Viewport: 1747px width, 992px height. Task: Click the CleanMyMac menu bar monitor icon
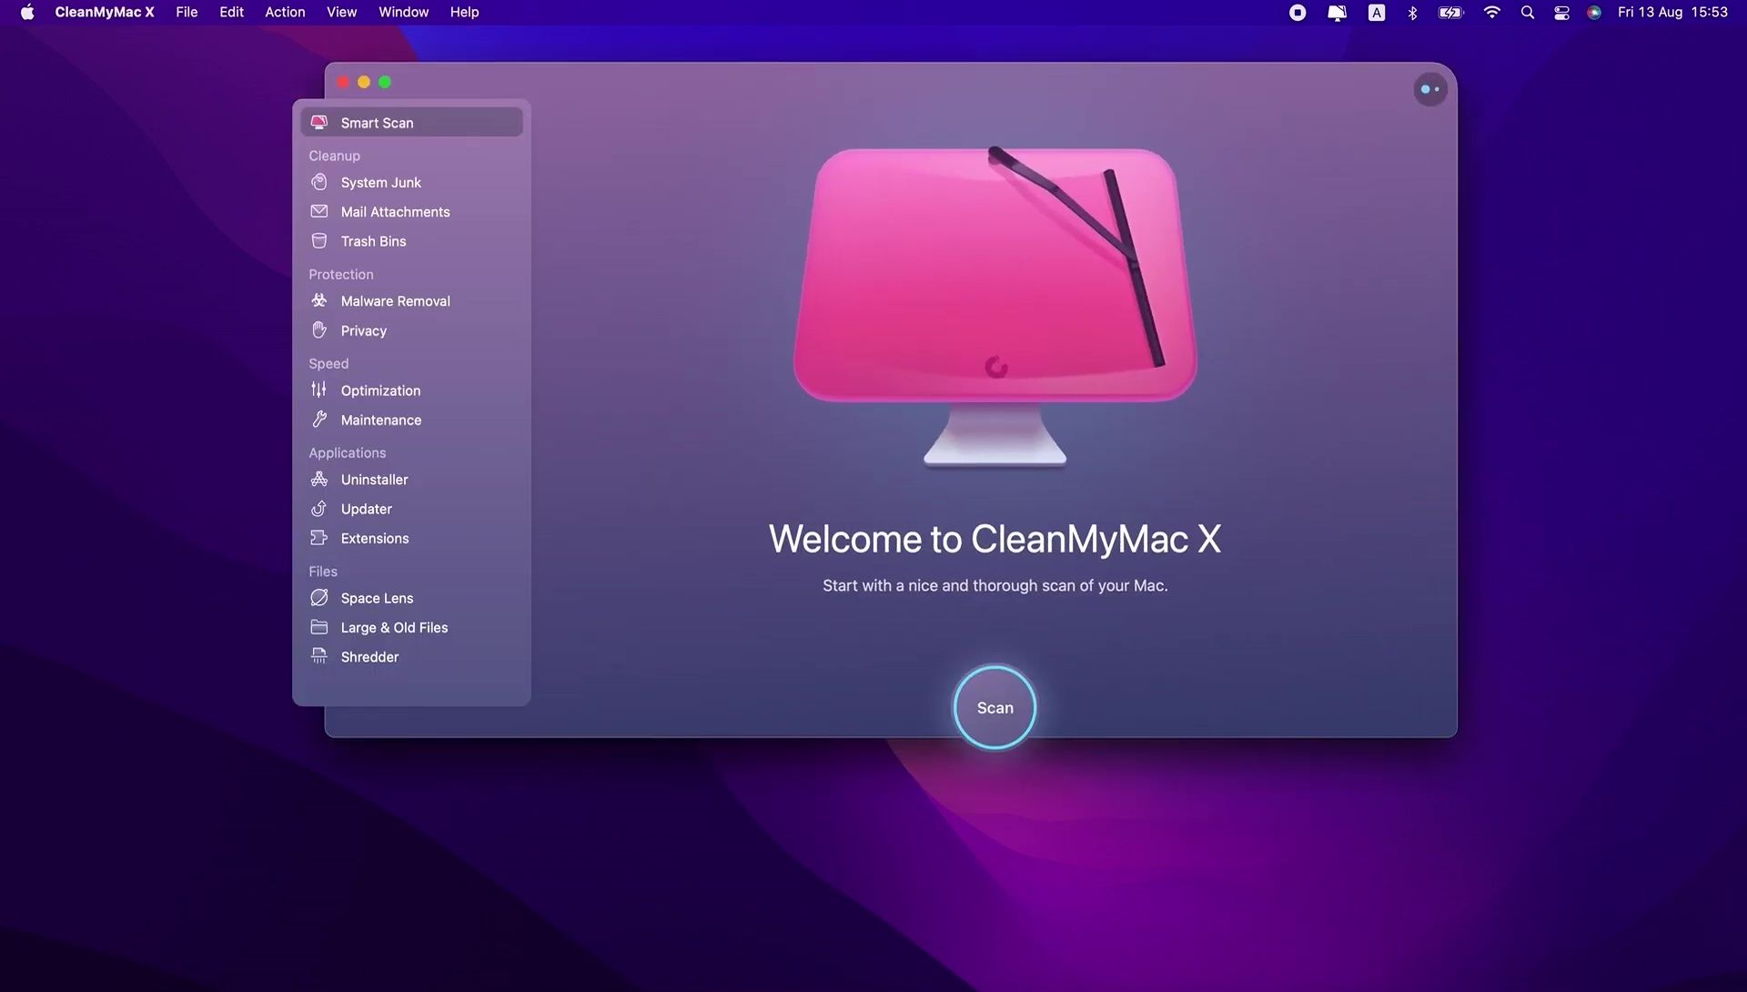click(1337, 12)
